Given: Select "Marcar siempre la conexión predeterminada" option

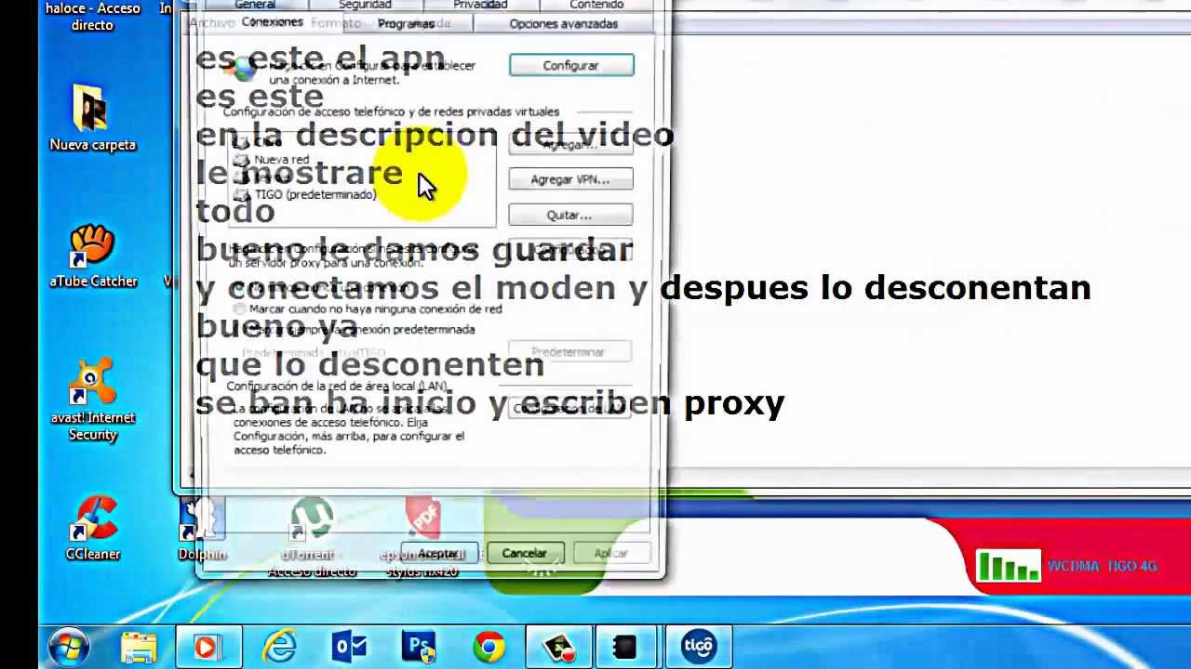Looking at the screenshot, I should 355,329.
